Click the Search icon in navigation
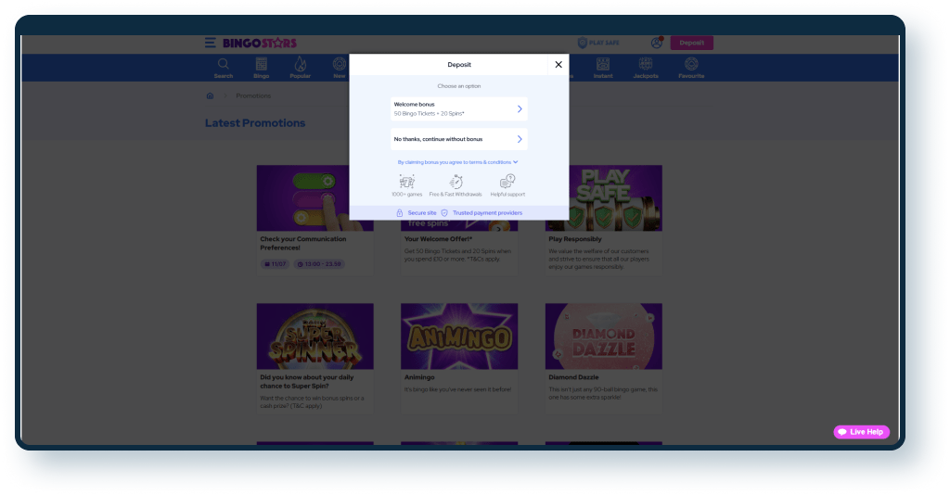This screenshot has width=950, height=495. pyautogui.click(x=224, y=67)
